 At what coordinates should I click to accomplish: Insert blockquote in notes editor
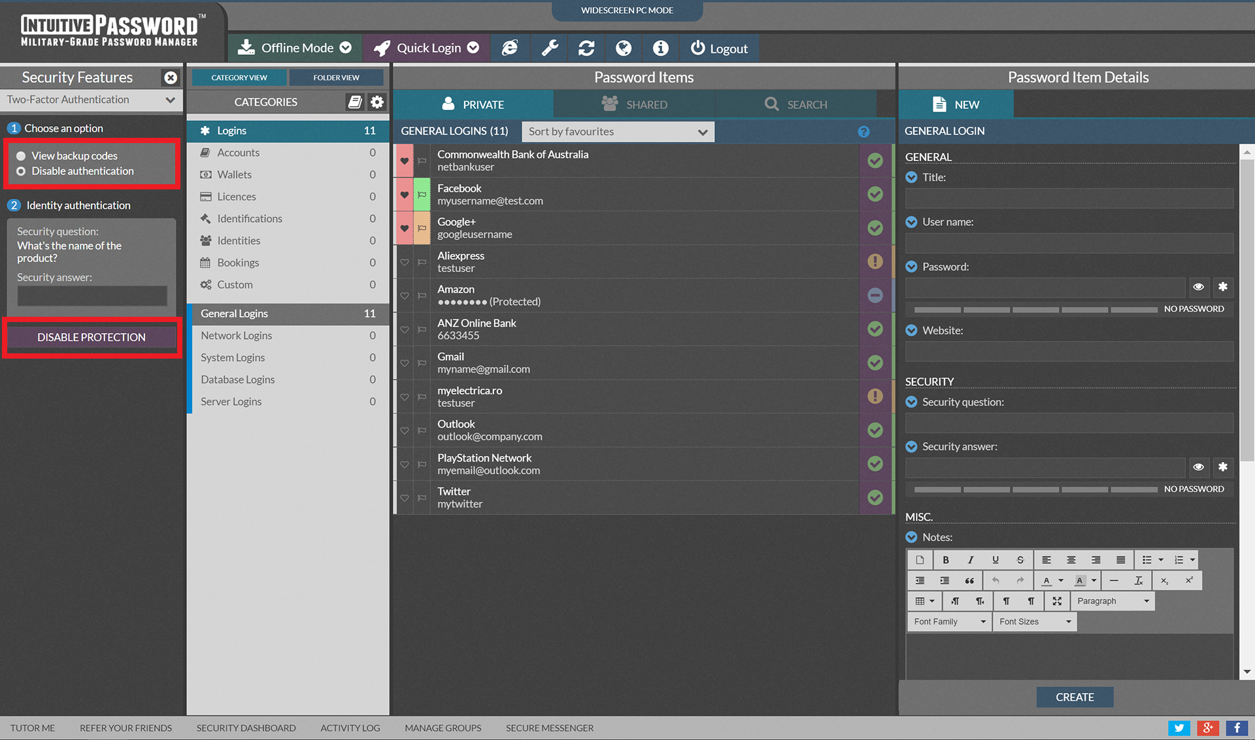[969, 581]
